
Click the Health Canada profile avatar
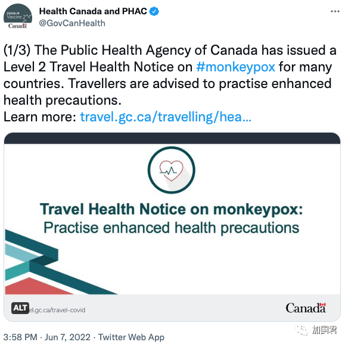click(18, 17)
